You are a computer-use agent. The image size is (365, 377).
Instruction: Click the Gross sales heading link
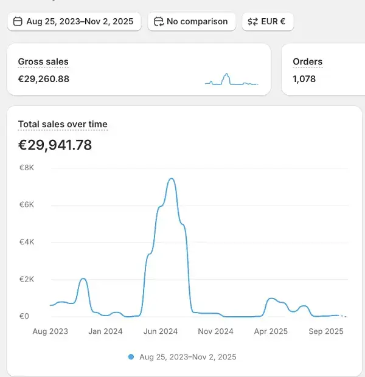(x=43, y=61)
